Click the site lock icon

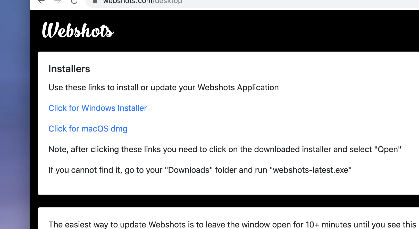pos(95,2)
